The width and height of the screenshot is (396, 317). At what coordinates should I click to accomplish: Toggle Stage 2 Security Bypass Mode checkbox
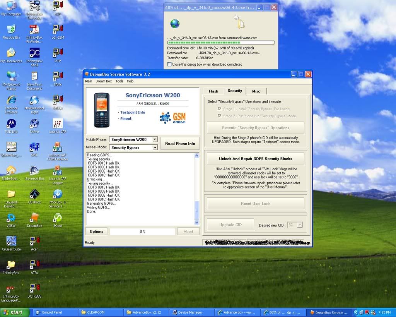point(220,116)
